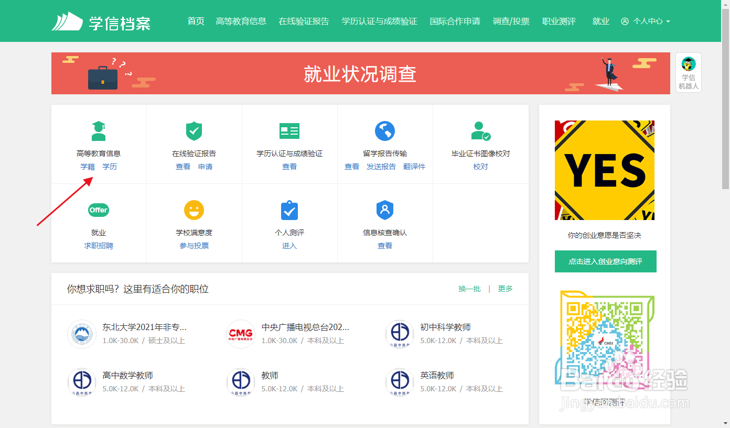Screen dimensions: 730x428
Task: Open job 东北大学2021年非专...
Action: tap(145, 327)
